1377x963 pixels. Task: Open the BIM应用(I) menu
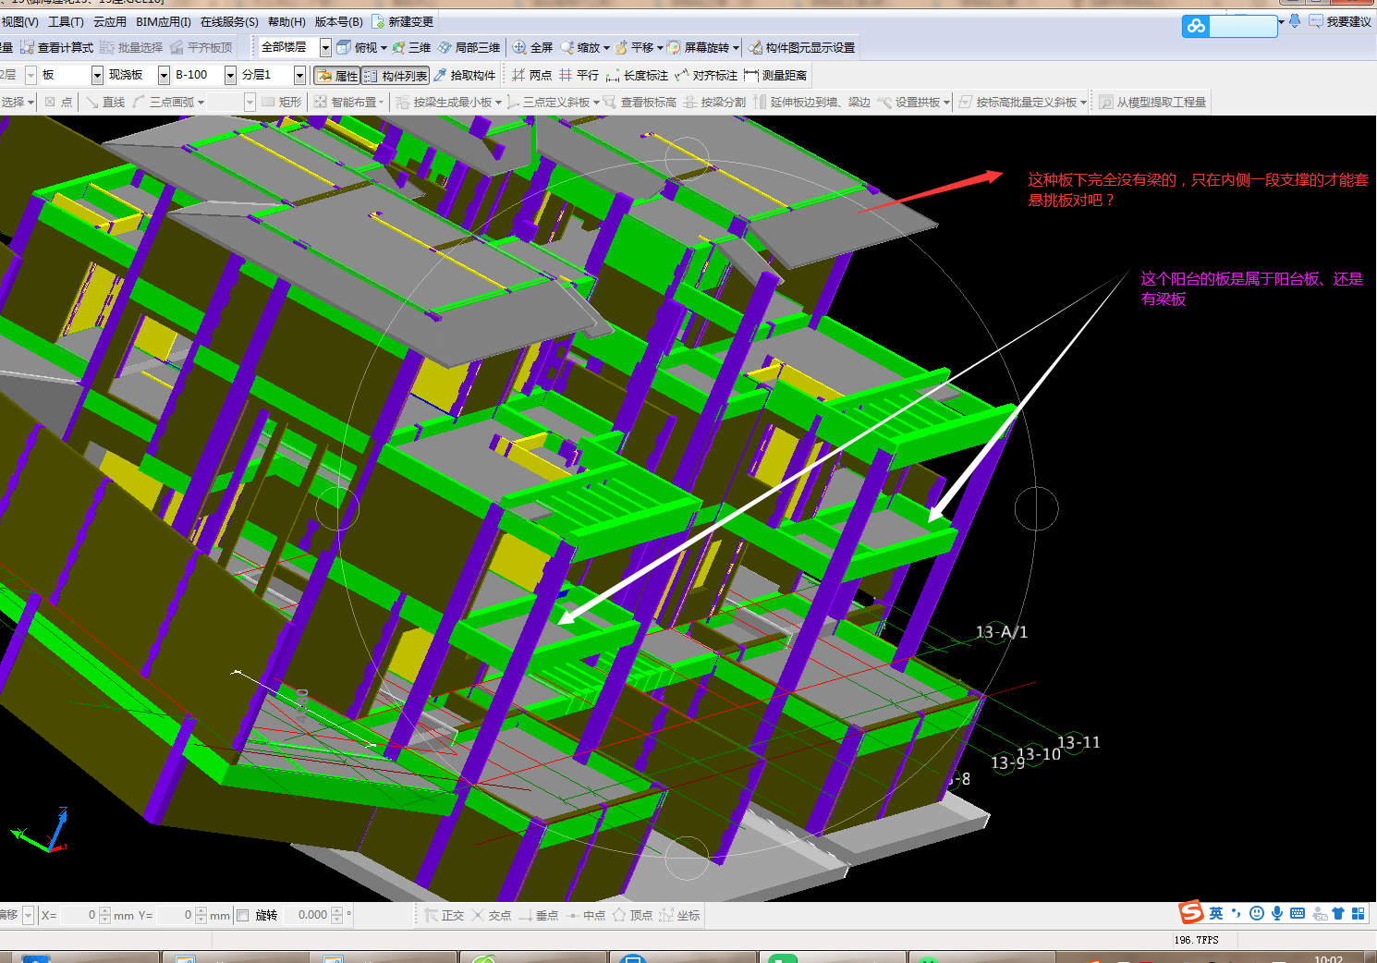[x=164, y=21]
